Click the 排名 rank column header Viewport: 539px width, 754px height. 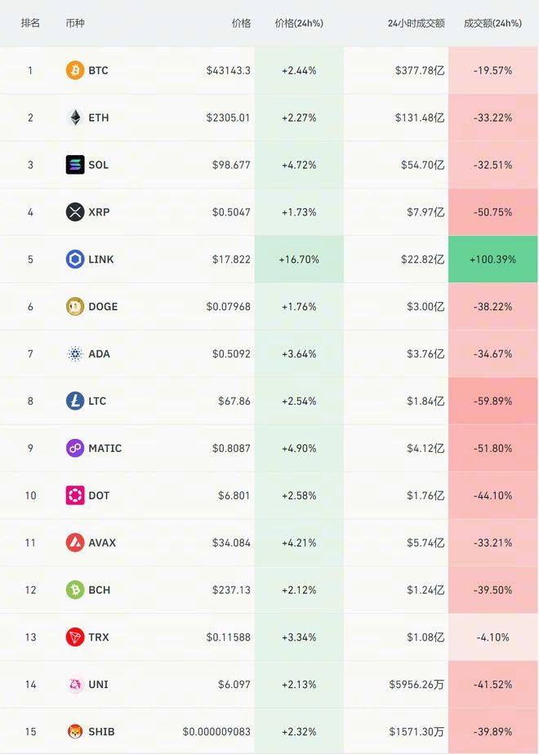pos(29,24)
